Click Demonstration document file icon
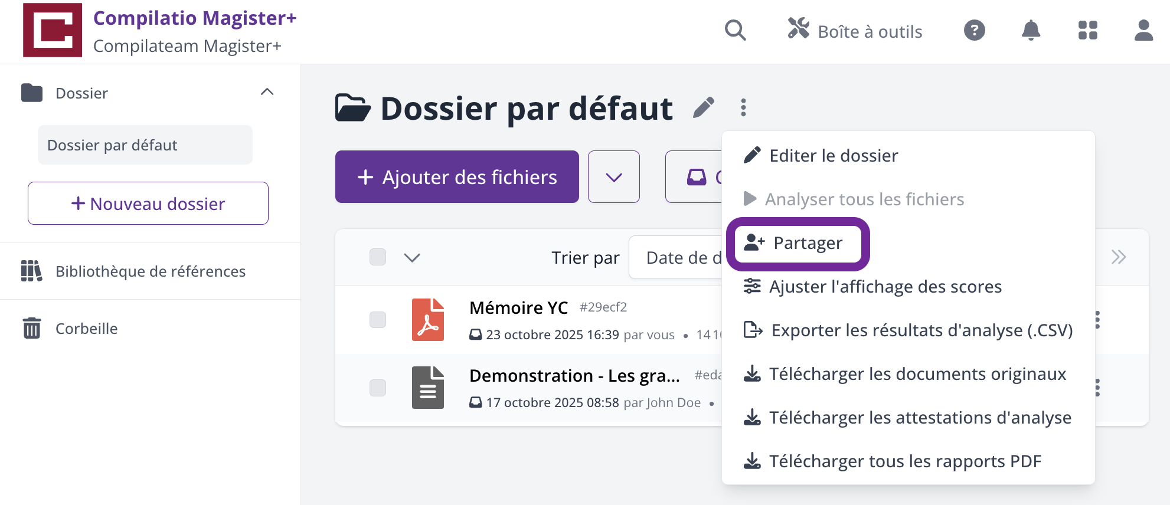Viewport: 1170px width, 505px height. click(428, 388)
